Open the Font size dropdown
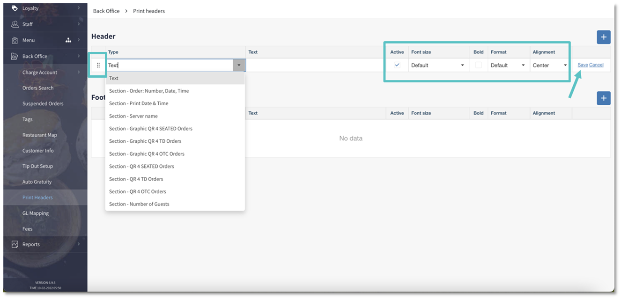Screen dimensions: 621x299 (438, 66)
